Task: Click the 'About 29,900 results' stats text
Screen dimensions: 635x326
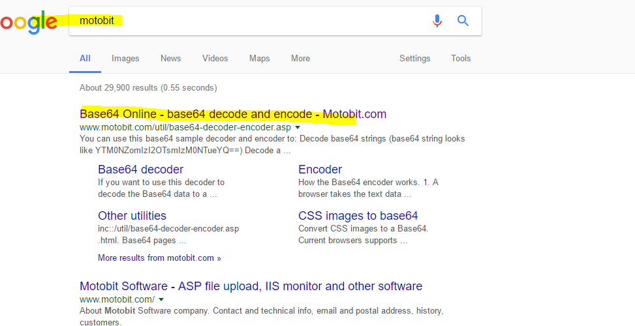Action: (148, 87)
